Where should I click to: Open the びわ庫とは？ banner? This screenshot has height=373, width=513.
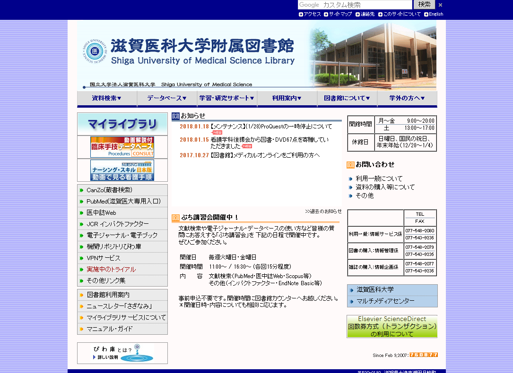(122, 353)
